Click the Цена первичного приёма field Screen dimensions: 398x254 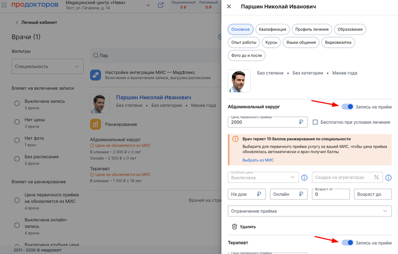tap(268, 122)
